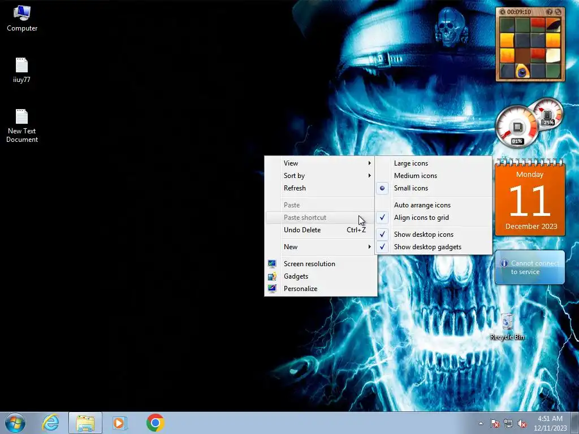Click the Screen resolution monitor icon
579x434 pixels.
272,264
